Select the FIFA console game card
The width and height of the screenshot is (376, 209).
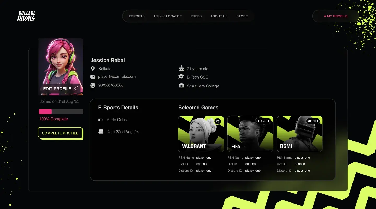tap(250, 134)
